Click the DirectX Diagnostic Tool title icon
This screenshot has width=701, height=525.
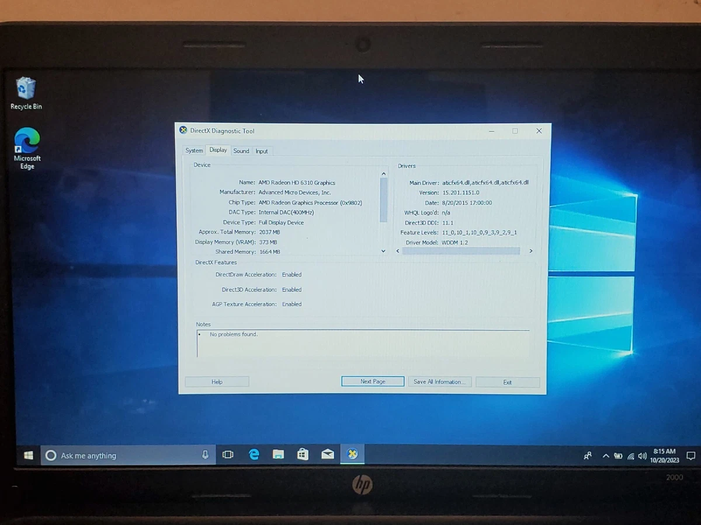tap(183, 131)
